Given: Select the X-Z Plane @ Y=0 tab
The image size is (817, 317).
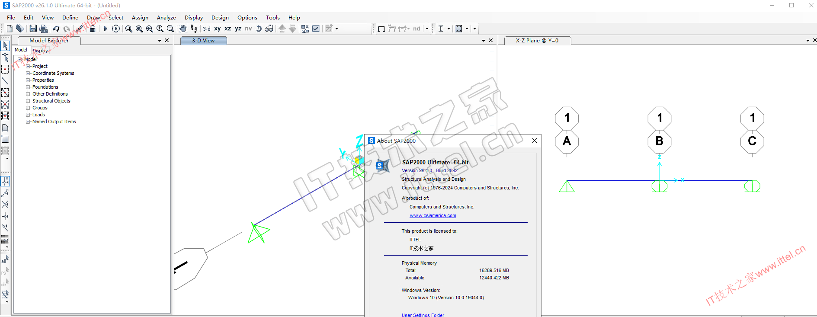Looking at the screenshot, I should (x=537, y=41).
